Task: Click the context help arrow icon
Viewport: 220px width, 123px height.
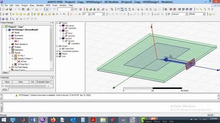Action: (7, 14)
